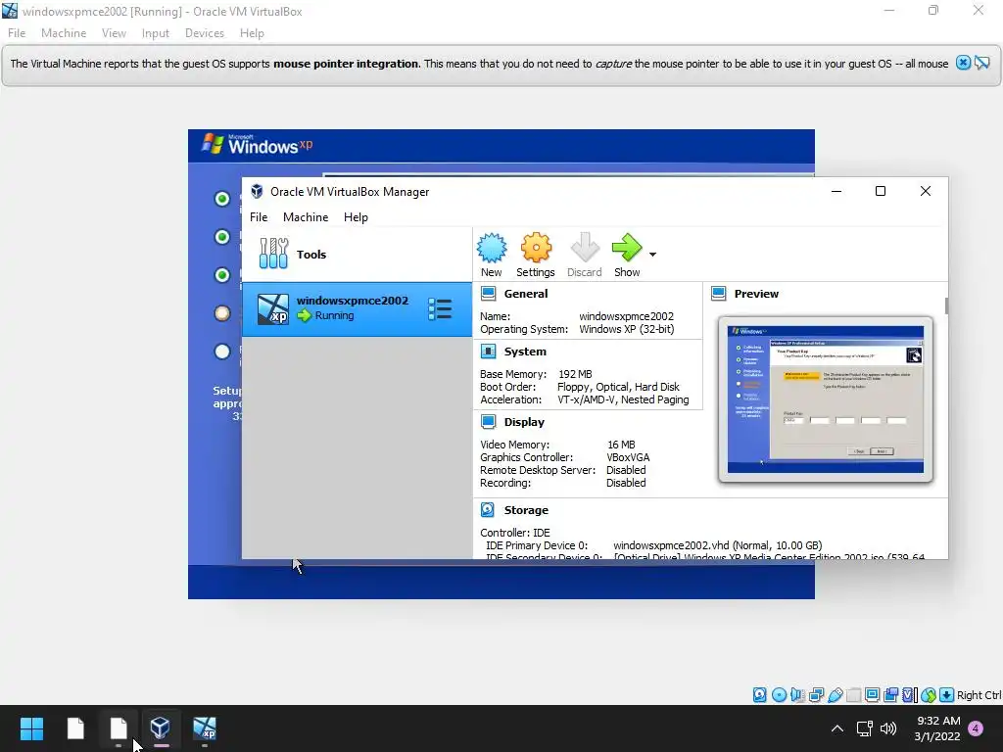Dismiss the mouse integration notification with the X icon
This screenshot has height=752, width=1003.
tap(963, 63)
